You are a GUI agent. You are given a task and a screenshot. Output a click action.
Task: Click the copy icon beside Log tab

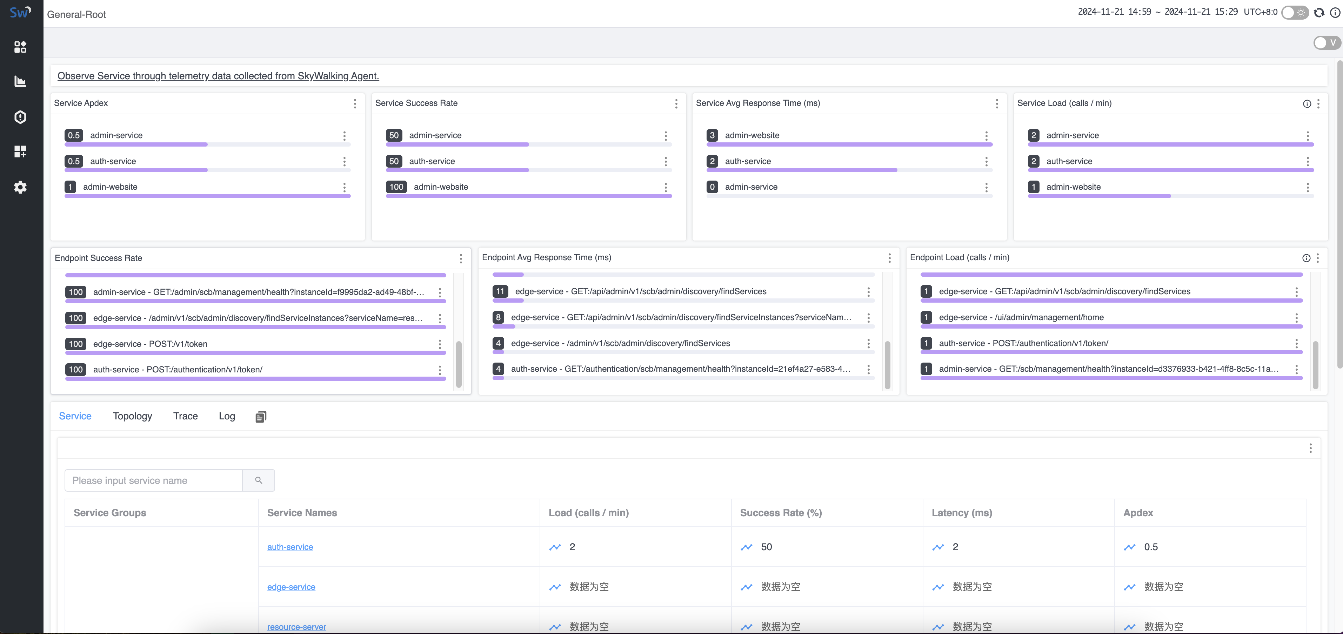[261, 416]
